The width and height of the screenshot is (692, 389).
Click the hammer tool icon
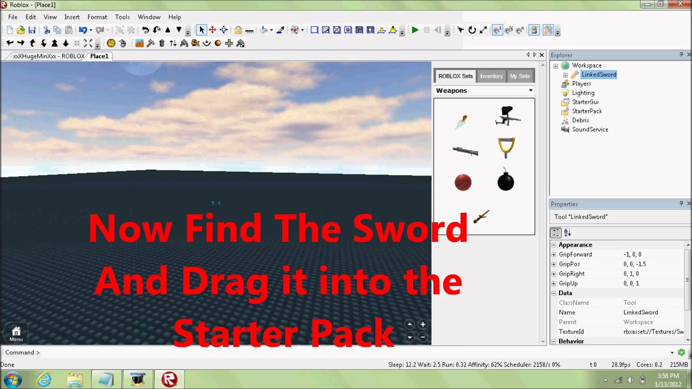[150, 43]
